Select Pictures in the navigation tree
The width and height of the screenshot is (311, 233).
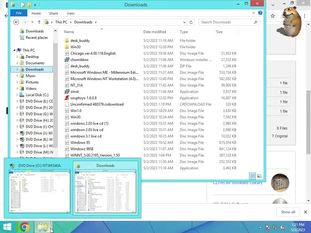pos(32,82)
